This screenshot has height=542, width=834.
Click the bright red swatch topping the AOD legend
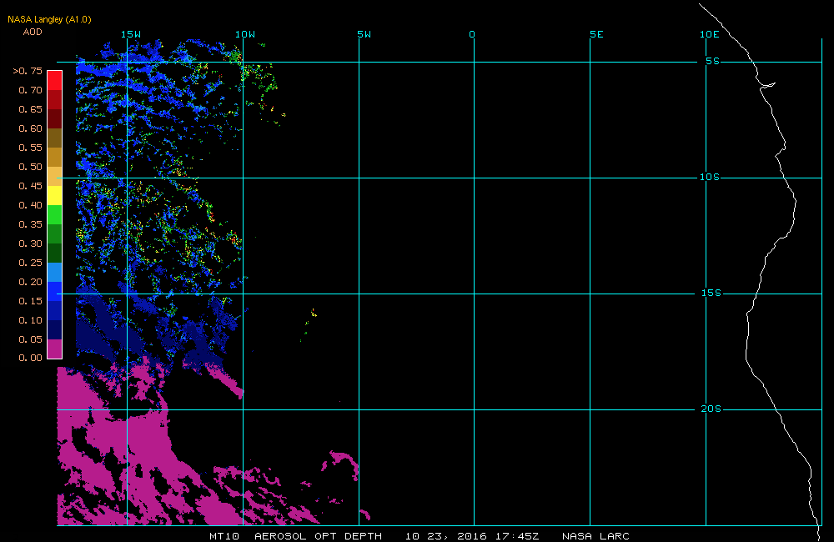54,80
